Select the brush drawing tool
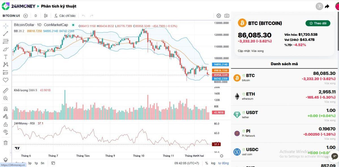The height and width of the screenshot is (167, 339). click(5, 49)
